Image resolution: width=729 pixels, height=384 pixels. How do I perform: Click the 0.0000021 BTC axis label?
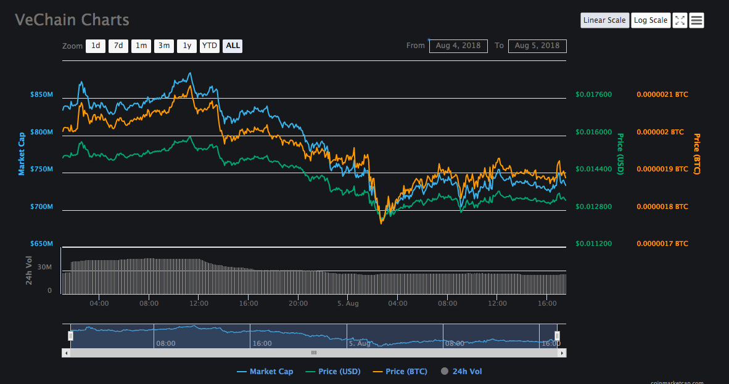[x=662, y=94]
